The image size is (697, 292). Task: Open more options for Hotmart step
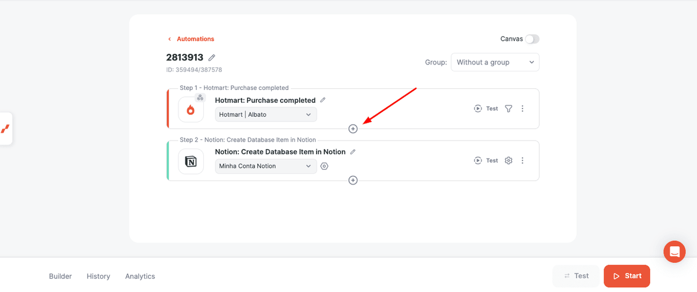[x=523, y=109]
